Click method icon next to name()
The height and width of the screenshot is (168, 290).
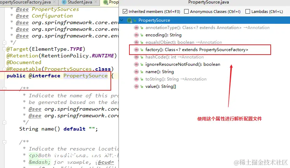pos(136,72)
